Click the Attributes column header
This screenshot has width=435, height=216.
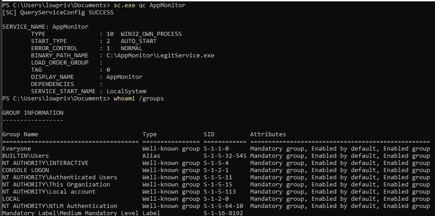coord(268,134)
